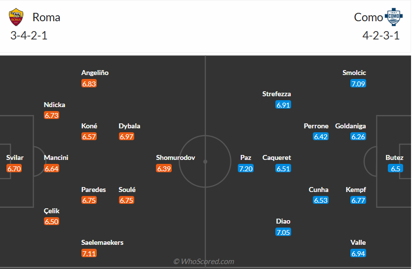Image resolution: width=414 pixels, height=269 pixels.
Task: Select Dybala's player name
Action: (x=129, y=126)
